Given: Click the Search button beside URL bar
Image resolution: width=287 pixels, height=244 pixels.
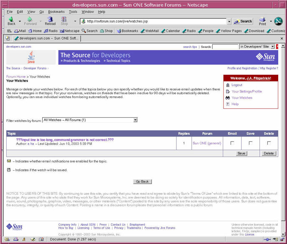Looking at the screenshot, I should pos(243,21).
